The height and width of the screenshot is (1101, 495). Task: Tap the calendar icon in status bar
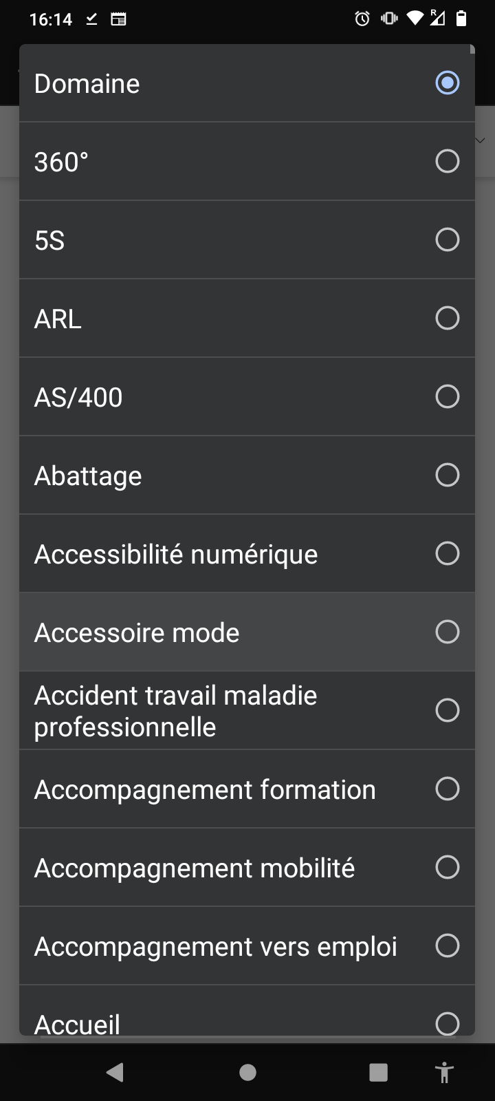[118, 19]
